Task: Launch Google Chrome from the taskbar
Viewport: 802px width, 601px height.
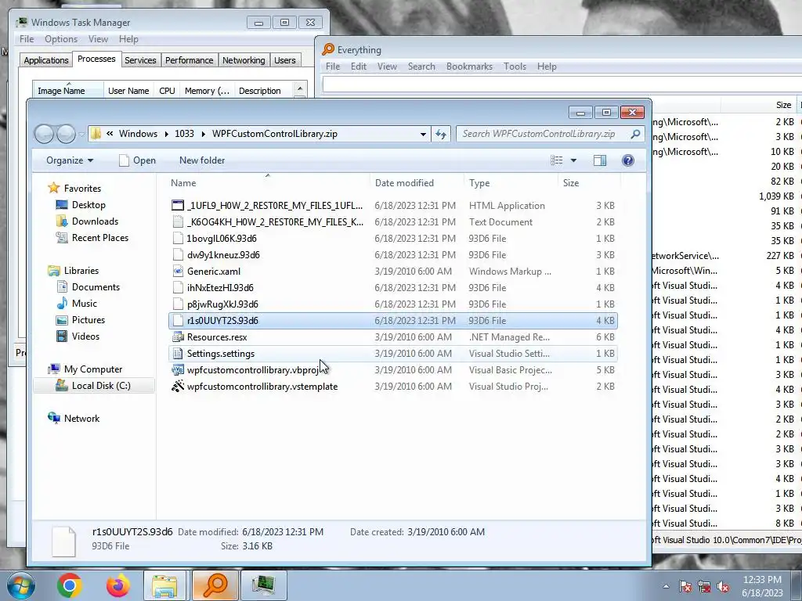Action: pyautogui.click(x=69, y=585)
